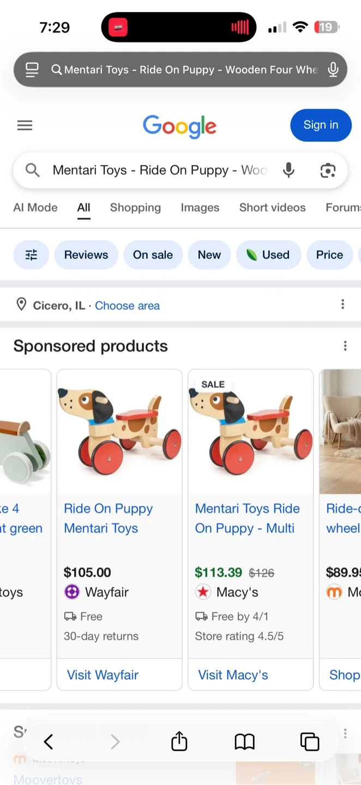This screenshot has width=361, height=785.
Task: Tap the Safari share button
Action: click(179, 741)
